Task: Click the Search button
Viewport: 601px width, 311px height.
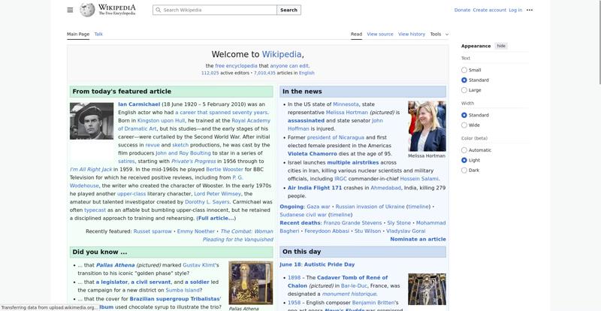Action: tap(288, 10)
